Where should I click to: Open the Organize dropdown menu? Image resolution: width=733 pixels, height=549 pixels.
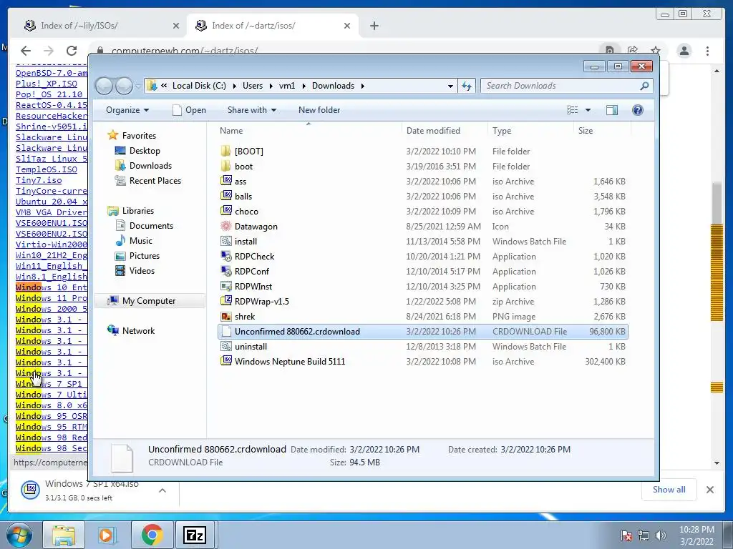pyautogui.click(x=127, y=109)
